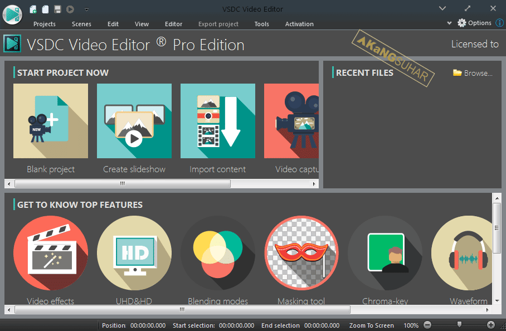Open the Editor menu

point(173,24)
